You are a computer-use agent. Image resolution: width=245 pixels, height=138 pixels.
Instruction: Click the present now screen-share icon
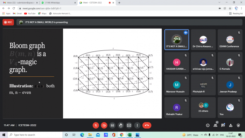(129, 125)
